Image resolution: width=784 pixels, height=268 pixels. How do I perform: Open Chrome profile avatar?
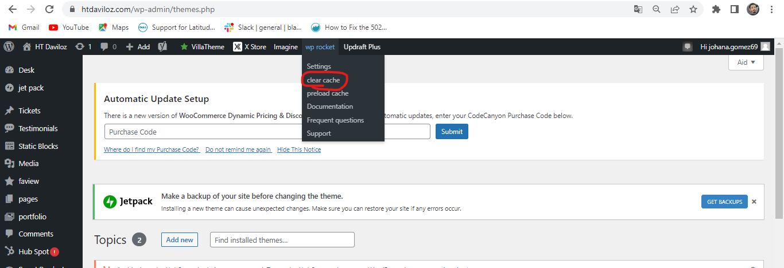(x=753, y=9)
